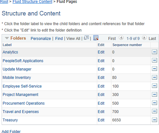
Task: Go to Root breadcrumb
Action: [x=4, y=2]
